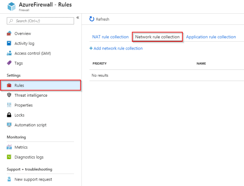Click the Firewall subtitle under title
Screen dimensions: 244x186
(x=24, y=10)
